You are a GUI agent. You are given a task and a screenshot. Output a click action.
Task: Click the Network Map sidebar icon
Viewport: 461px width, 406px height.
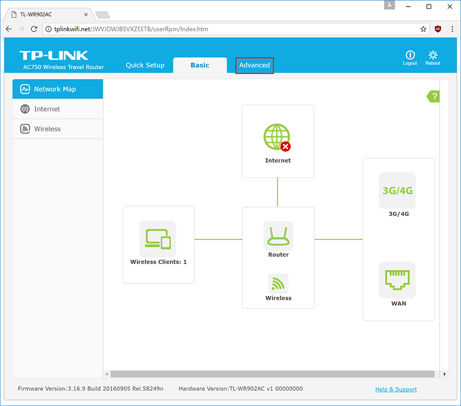coord(25,89)
